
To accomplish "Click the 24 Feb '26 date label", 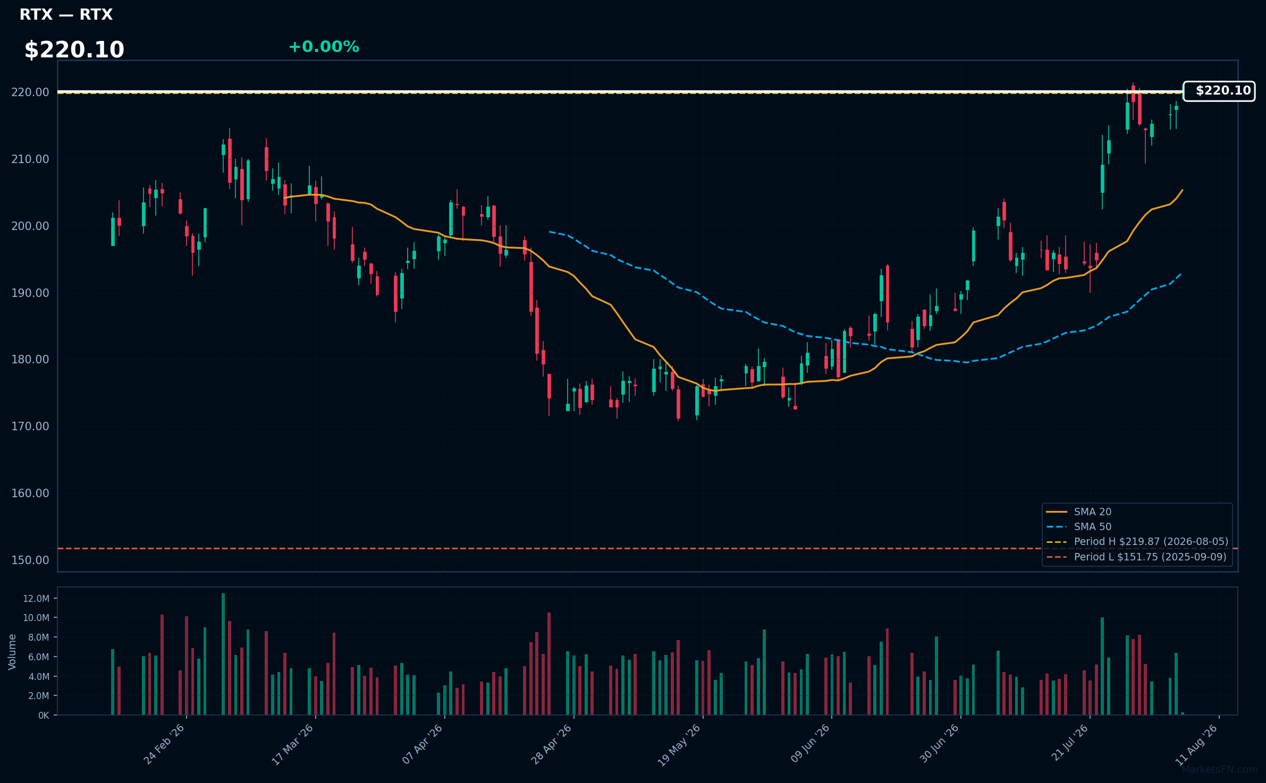I will pyautogui.click(x=164, y=744).
